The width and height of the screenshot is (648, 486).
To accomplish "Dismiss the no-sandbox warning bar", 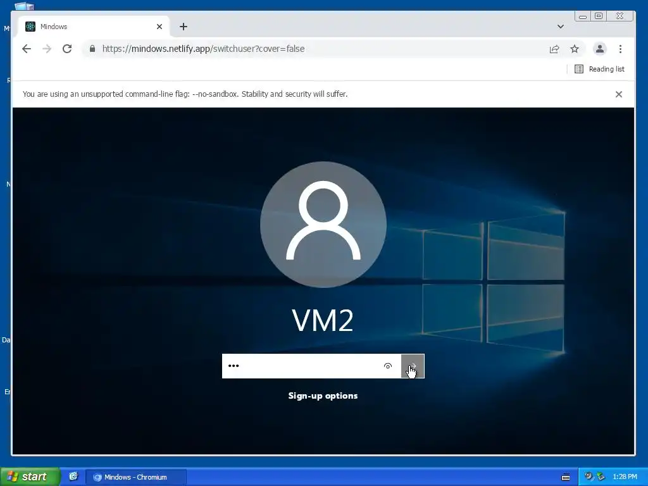I will click(x=619, y=94).
